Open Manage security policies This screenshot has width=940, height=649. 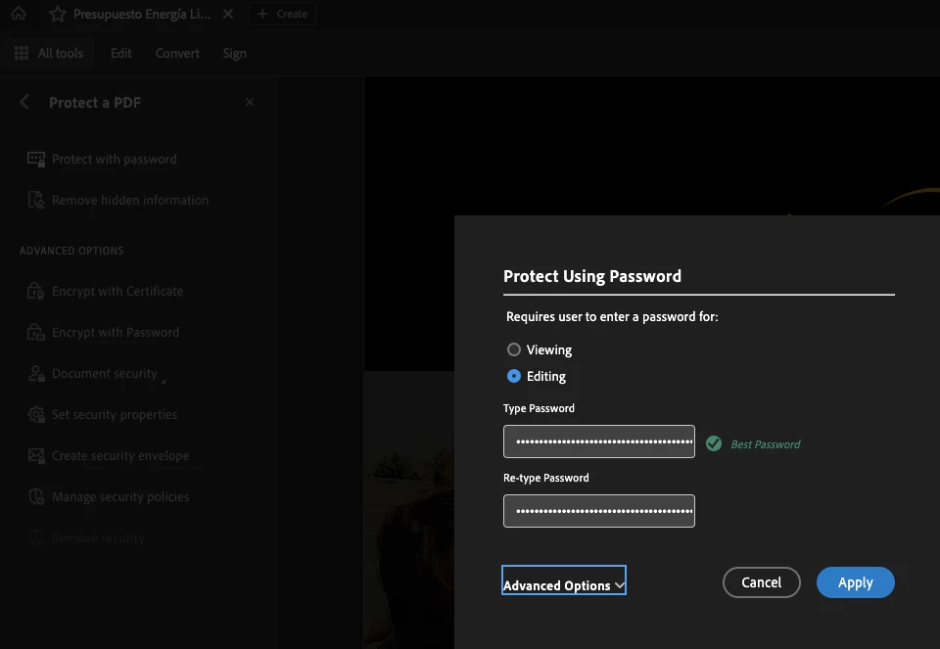[120, 497]
